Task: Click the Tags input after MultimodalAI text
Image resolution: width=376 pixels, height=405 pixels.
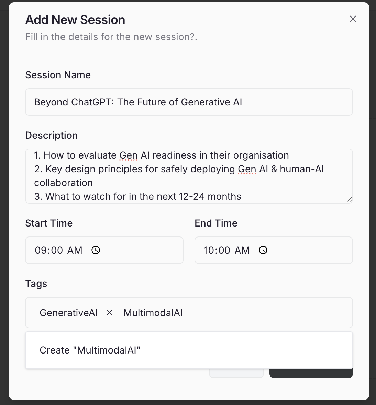Action: (241, 313)
